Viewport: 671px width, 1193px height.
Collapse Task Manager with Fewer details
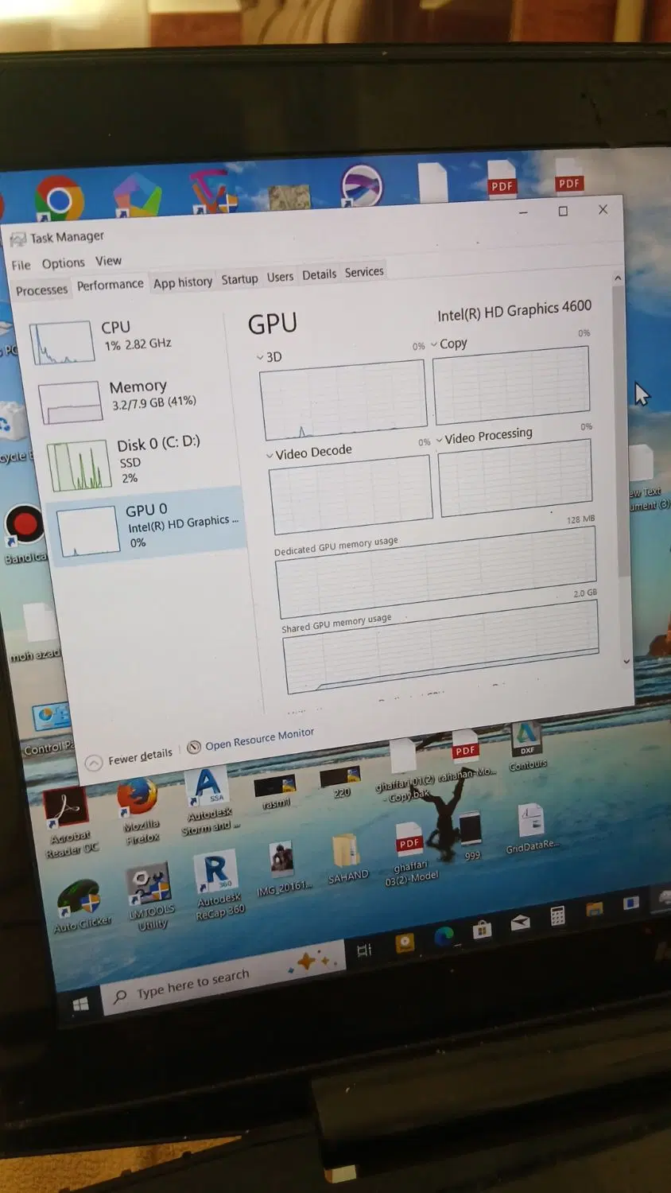click(129, 758)
